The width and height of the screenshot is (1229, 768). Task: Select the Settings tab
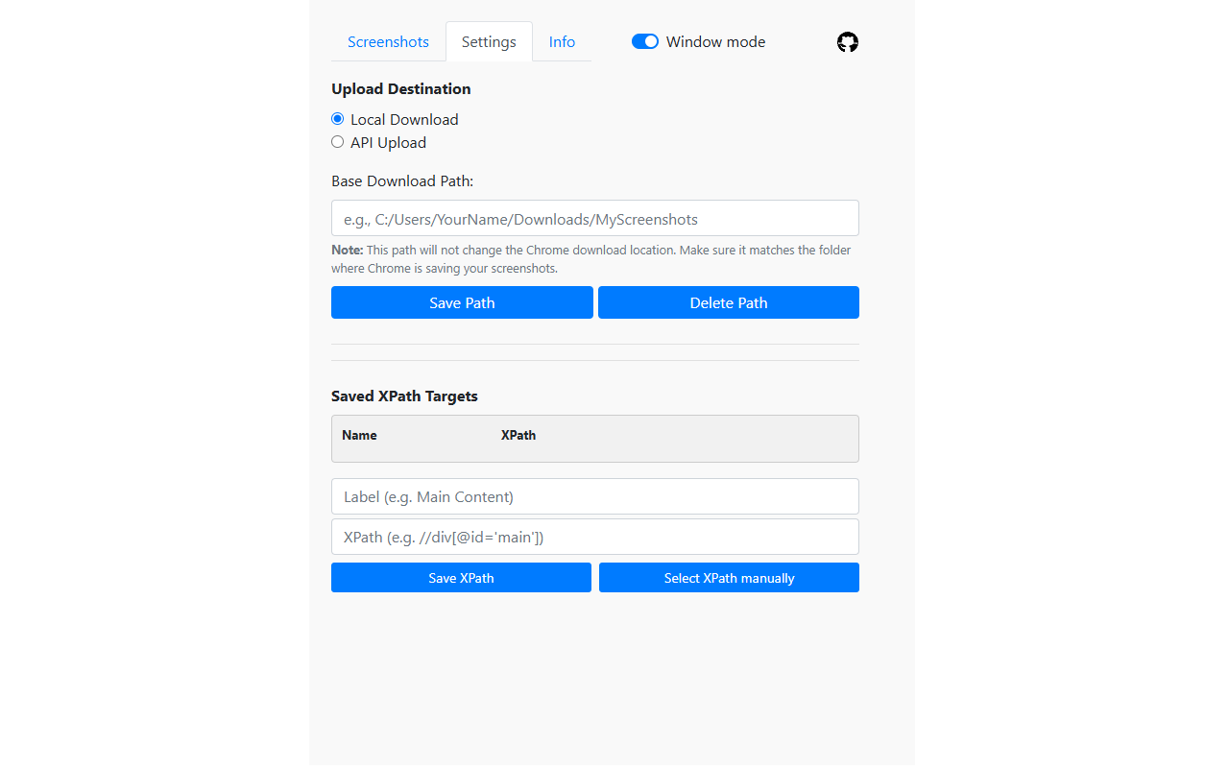[489, 41]
